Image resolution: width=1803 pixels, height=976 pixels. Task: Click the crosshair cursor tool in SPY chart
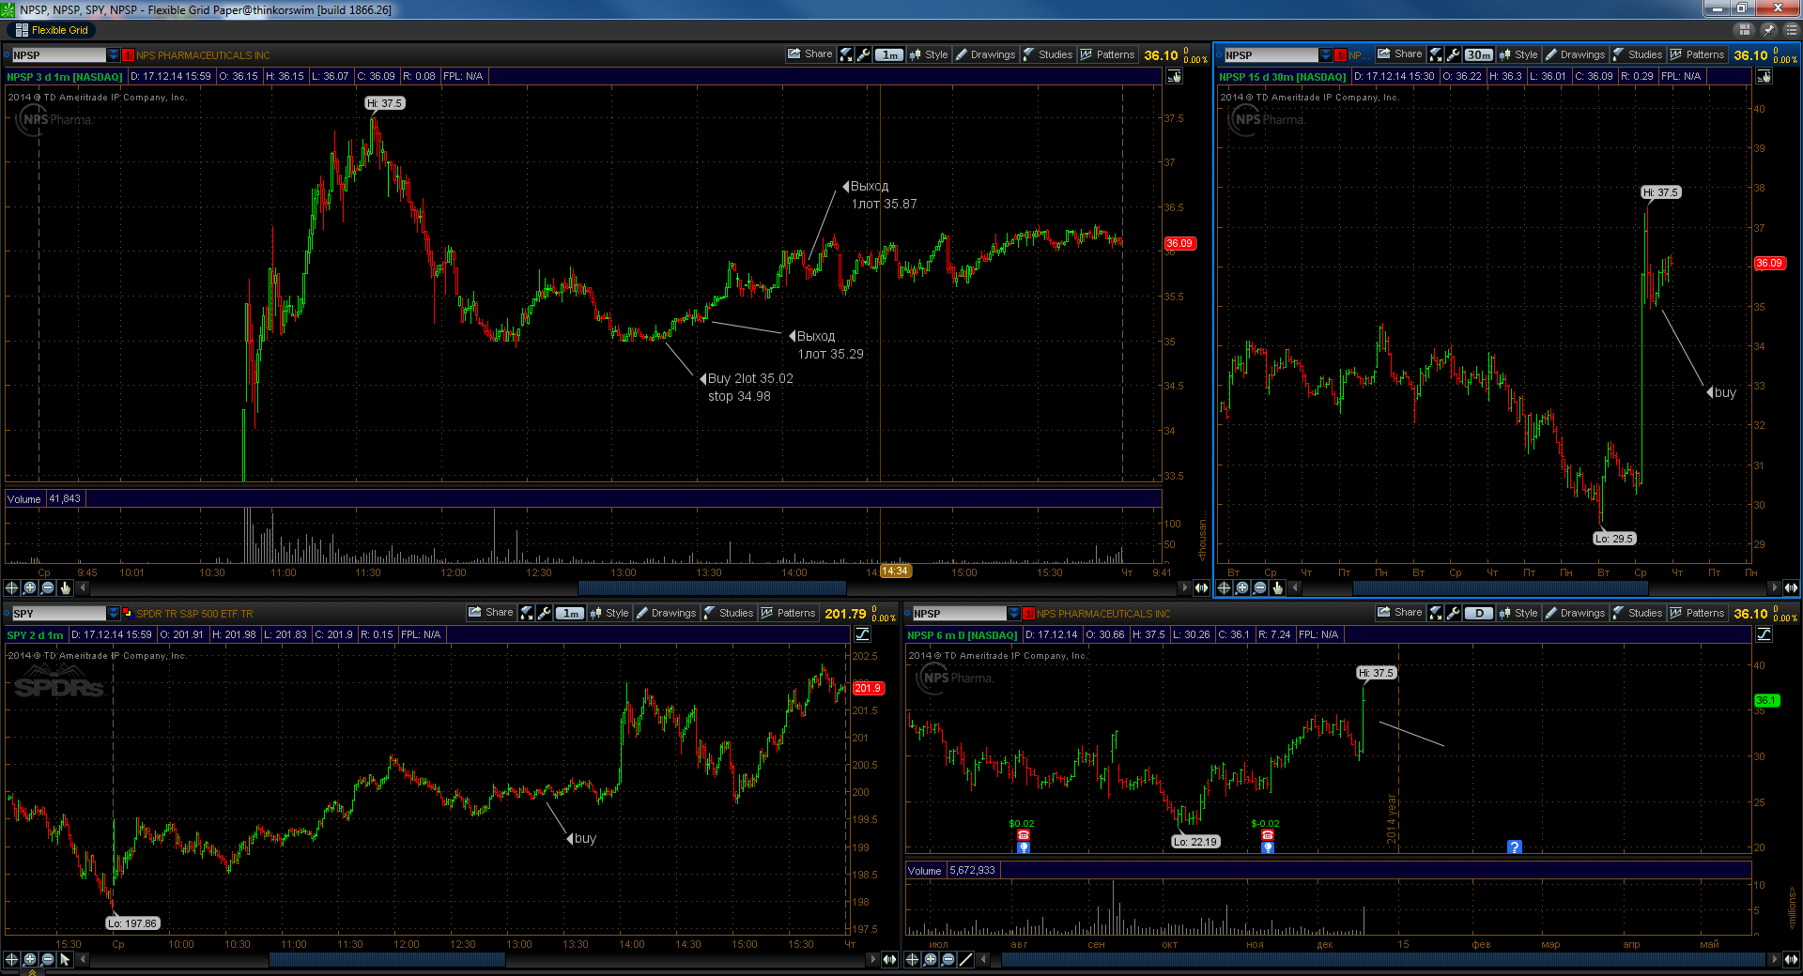pos(12,959)
